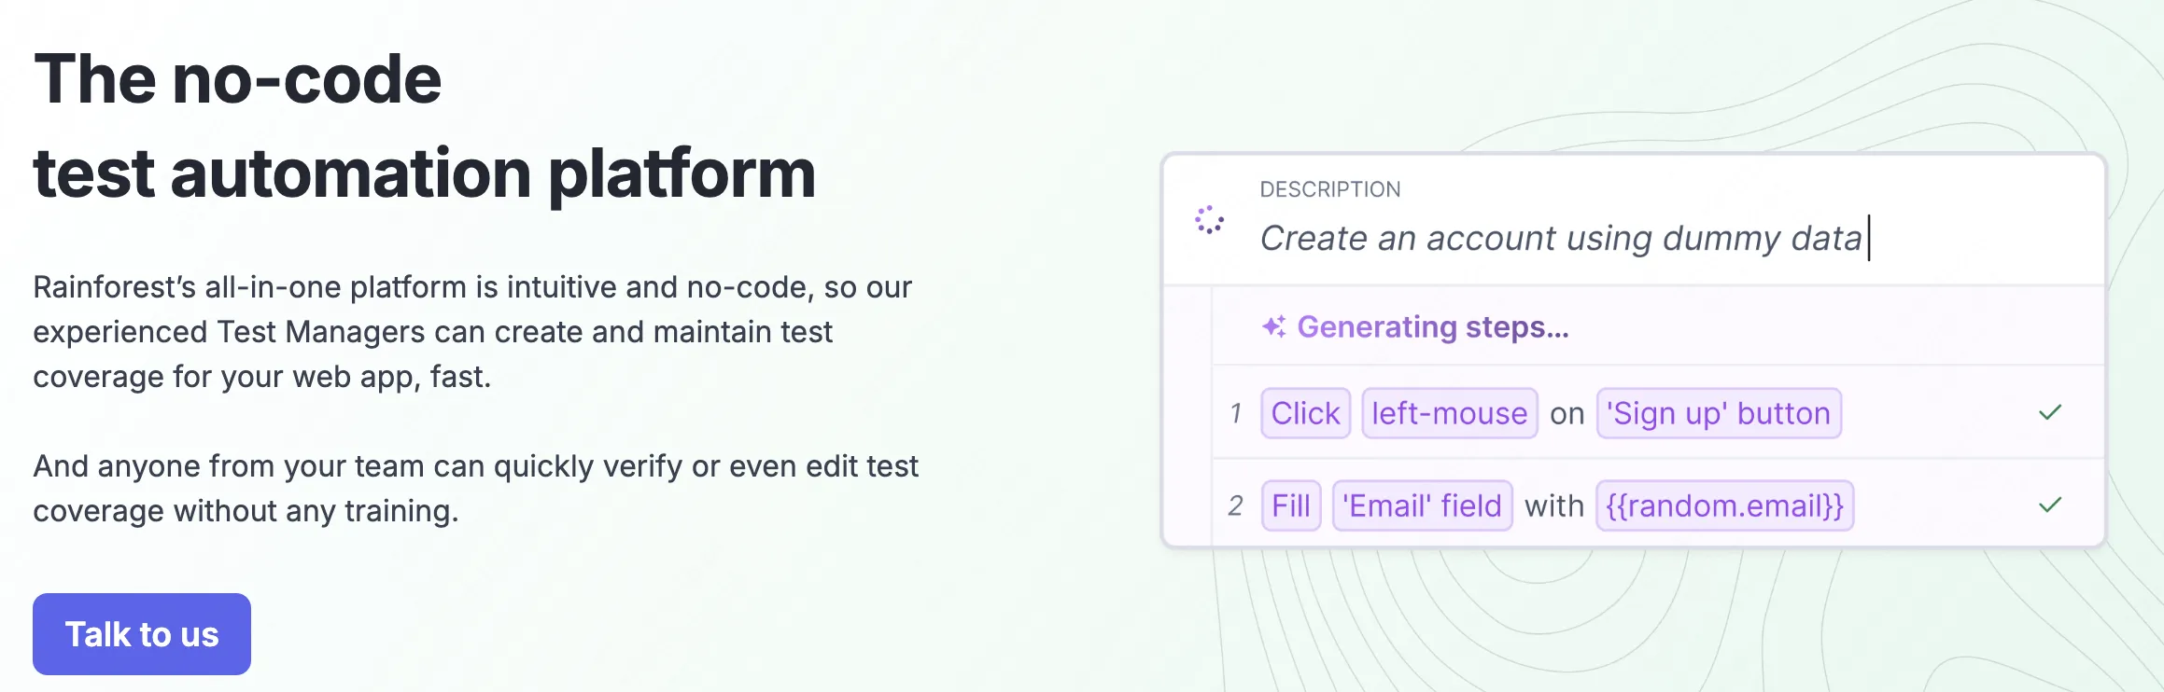Click the "Generating steps..." status text
This screenshot has width=2164, height=692.
click(x=1433, y=327)
